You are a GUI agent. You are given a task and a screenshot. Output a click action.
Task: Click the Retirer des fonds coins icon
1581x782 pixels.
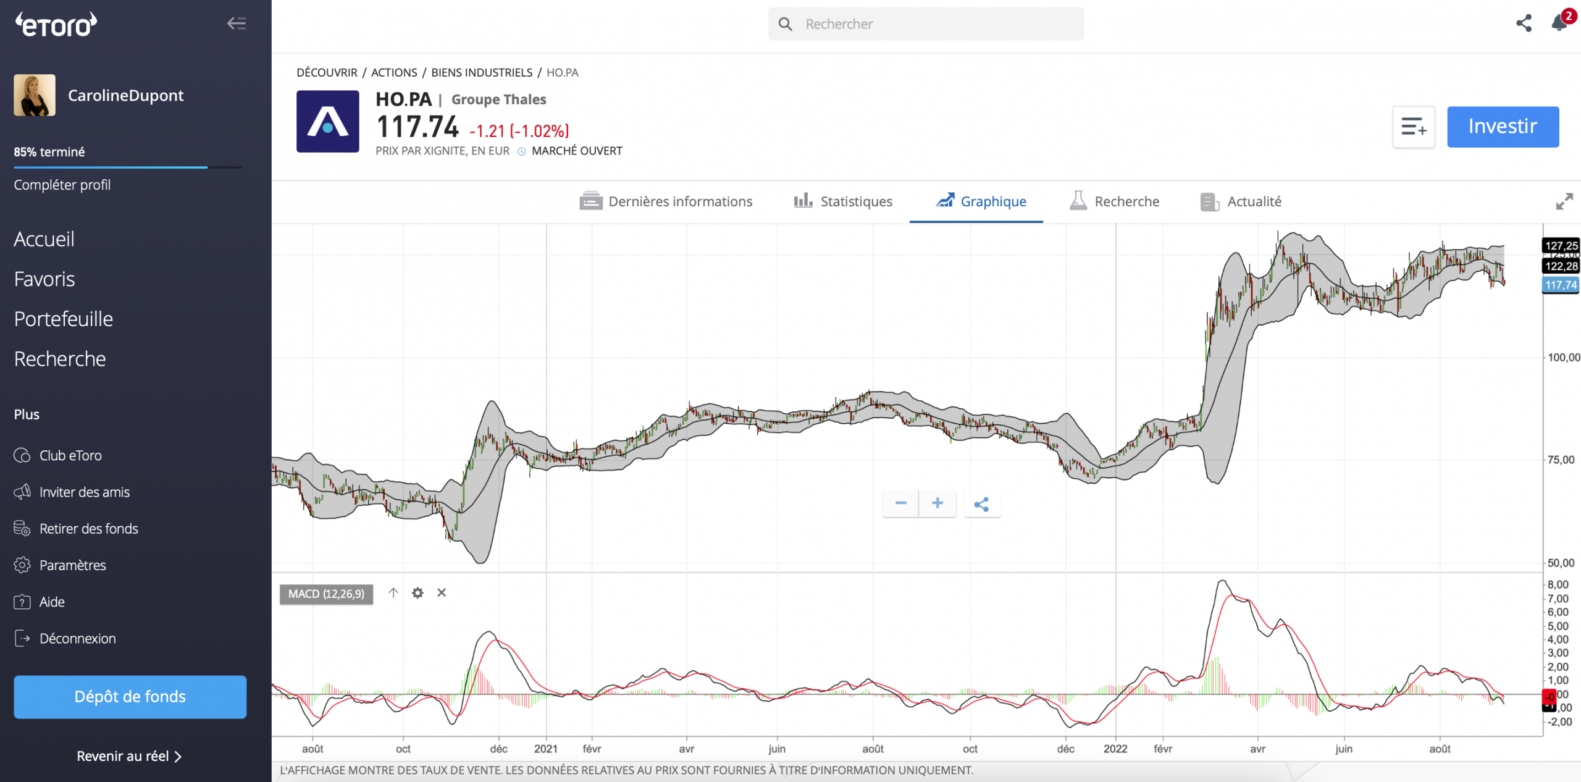point(22,529)
